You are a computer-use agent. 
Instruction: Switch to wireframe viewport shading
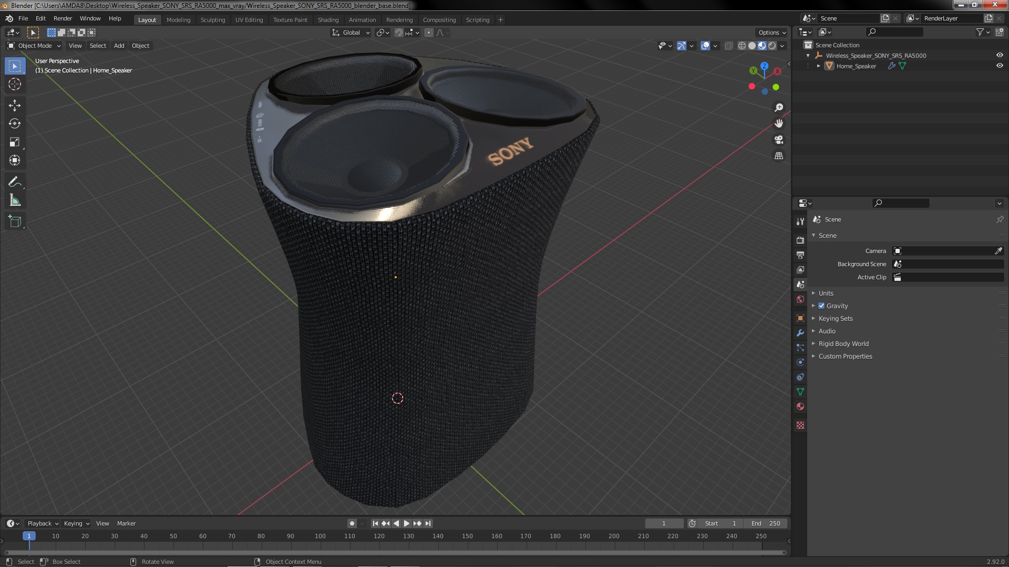pos(742,46)
